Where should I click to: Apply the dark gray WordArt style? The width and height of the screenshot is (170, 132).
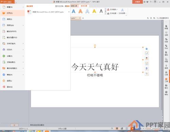tap(101, 11)
